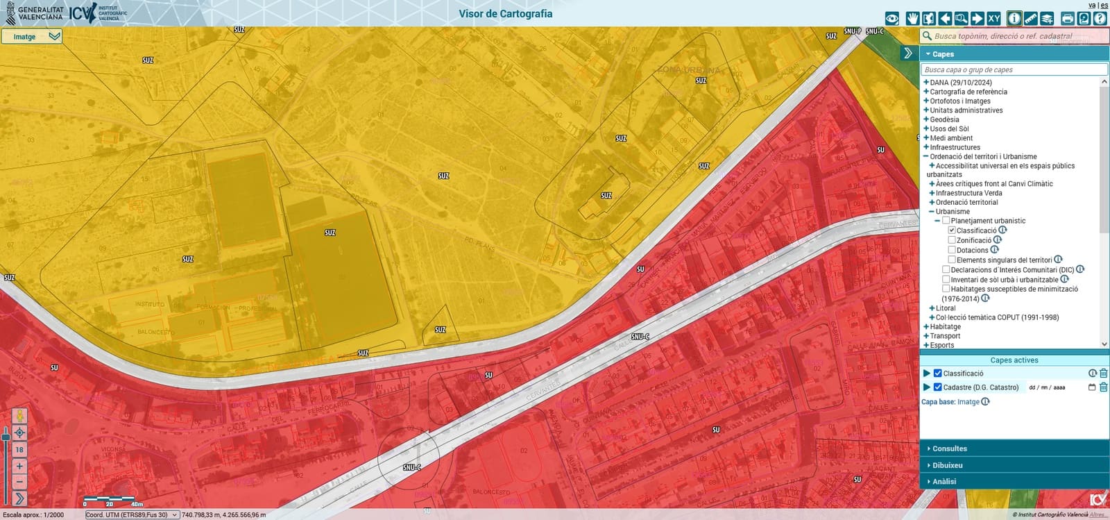The width and height of the screenshot is (1110, 520).
Task: Open the Dibuixeu panel section
Action: [x=947, y=465]
